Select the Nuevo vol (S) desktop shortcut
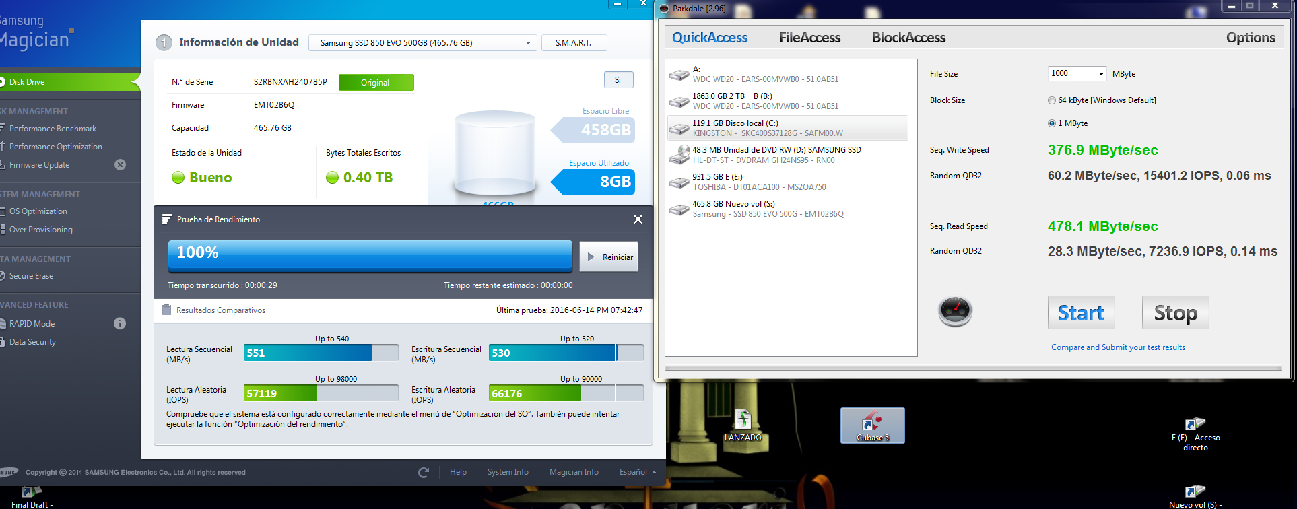The width and height of the screenshot is (1297, 509). pos(1195,498)
